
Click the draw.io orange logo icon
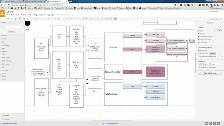(x=2, y=14)
